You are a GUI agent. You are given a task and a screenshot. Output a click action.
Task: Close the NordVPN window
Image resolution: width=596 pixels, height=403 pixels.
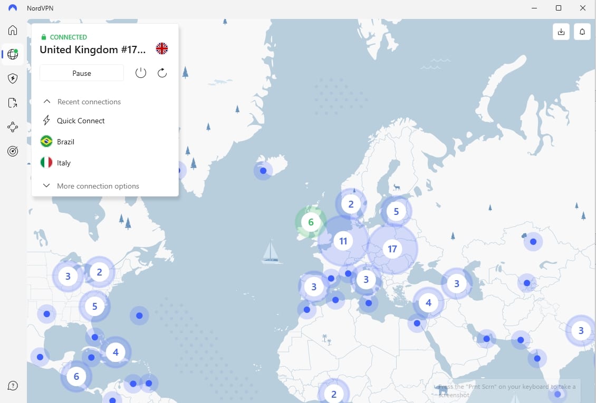tap(583, 8)
